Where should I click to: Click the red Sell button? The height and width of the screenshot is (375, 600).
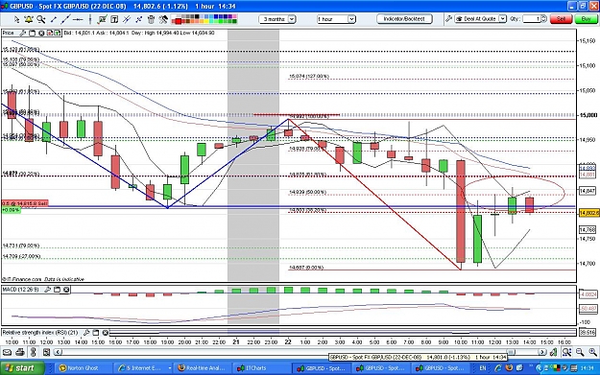561,19
